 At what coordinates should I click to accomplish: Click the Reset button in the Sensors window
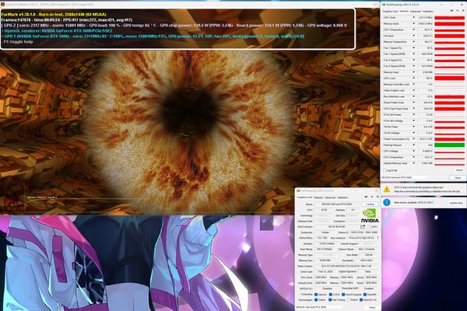[459, 170]
